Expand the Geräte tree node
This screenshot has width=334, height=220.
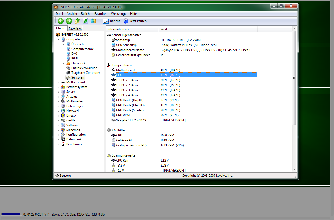tap(58, 121)
